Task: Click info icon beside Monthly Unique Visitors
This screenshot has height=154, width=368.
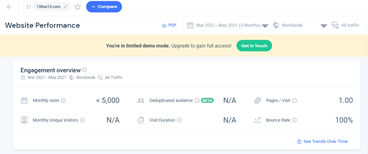Action: [x=82, y=120]
